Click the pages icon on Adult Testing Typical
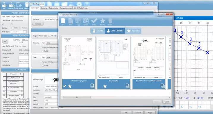Image resolution: width=213 pixels, height=114 pixels. (x=92, y=86)
